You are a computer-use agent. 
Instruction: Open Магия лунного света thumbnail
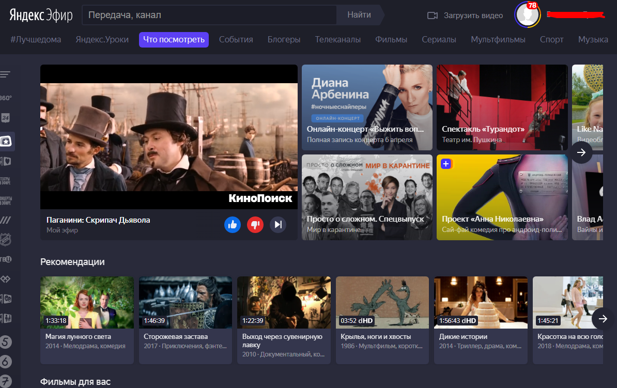coord(87,302)
